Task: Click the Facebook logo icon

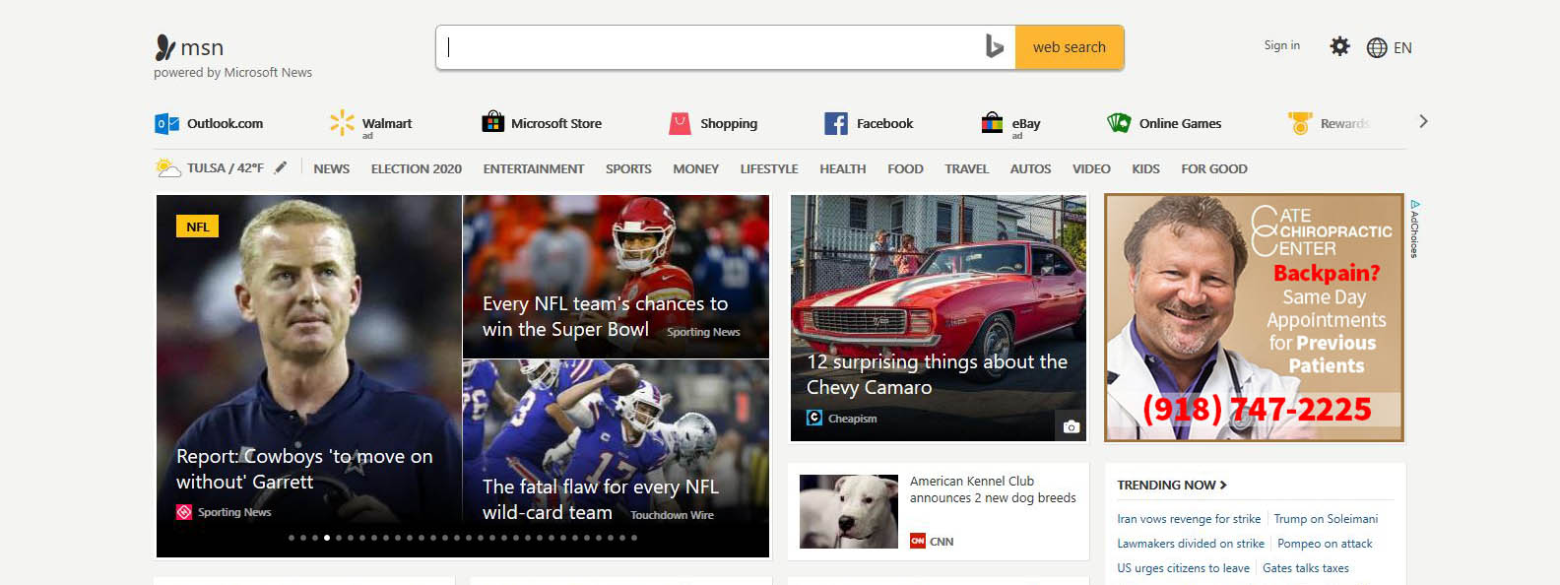Action: (x=836, y=123)
